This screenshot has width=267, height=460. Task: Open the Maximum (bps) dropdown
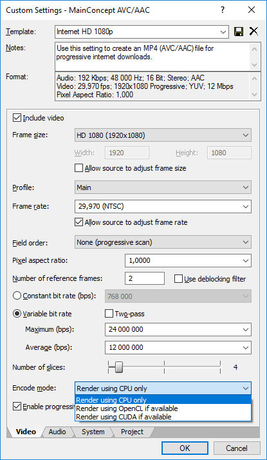coord(246,329)
